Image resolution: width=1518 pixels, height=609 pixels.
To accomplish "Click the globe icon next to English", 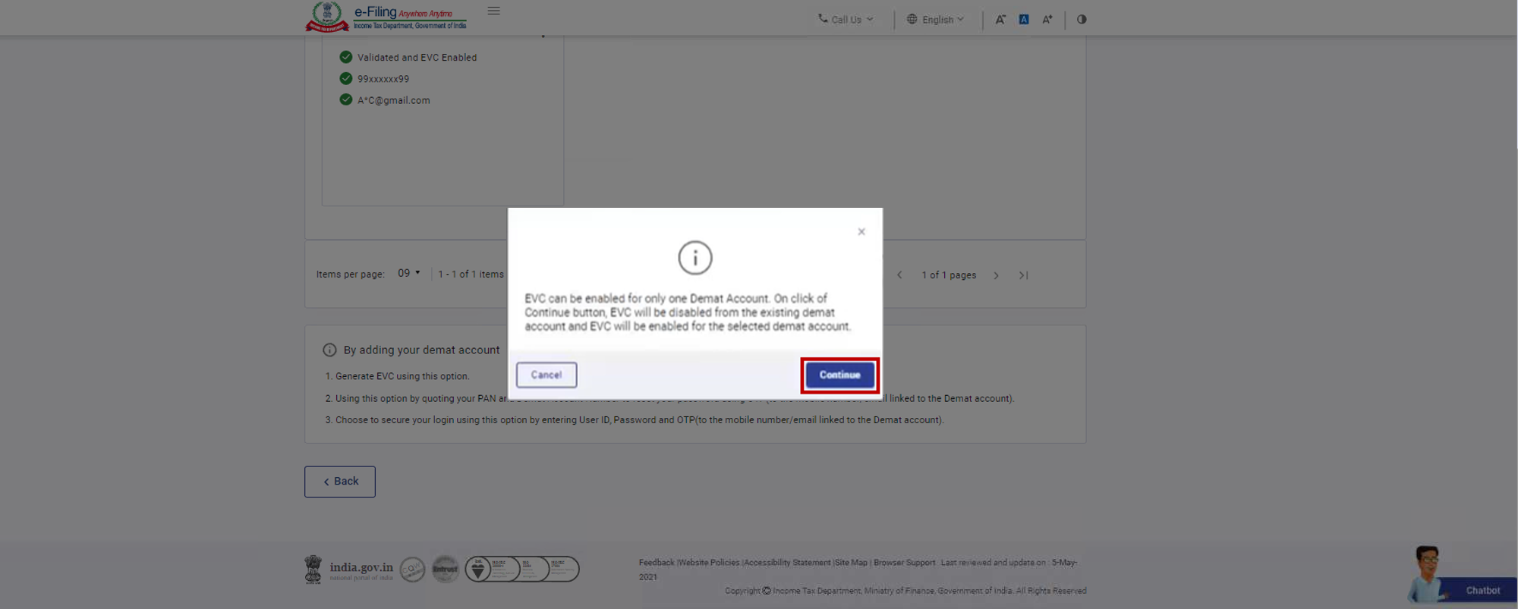I will (x=912, y=19).
